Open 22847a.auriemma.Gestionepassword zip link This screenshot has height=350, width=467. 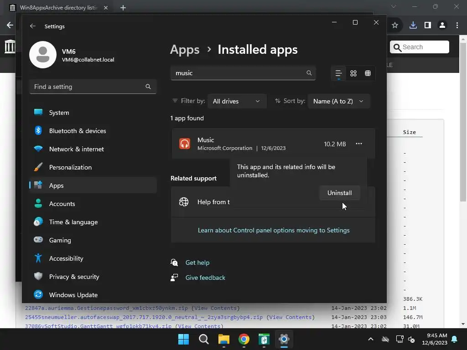pos(106,308)
